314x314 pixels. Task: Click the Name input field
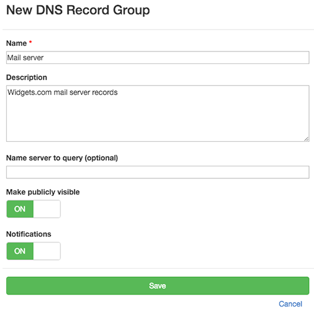point(158,58)
